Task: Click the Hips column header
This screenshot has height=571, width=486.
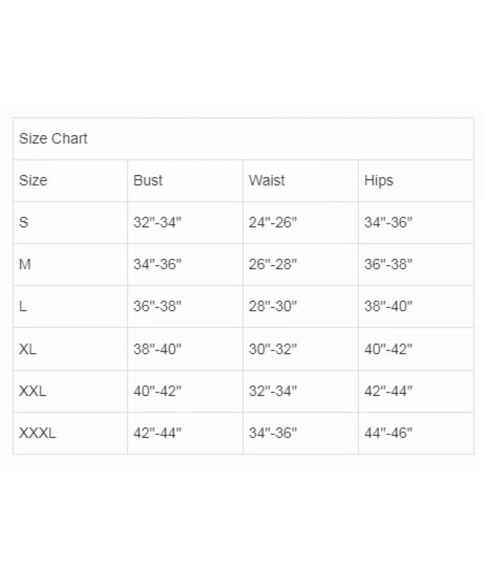Action: click(x=378, y=180)
